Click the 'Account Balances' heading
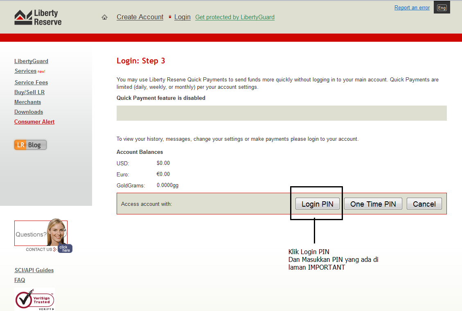Viewport: 462px width, 311px height. [x=140, y=152]
